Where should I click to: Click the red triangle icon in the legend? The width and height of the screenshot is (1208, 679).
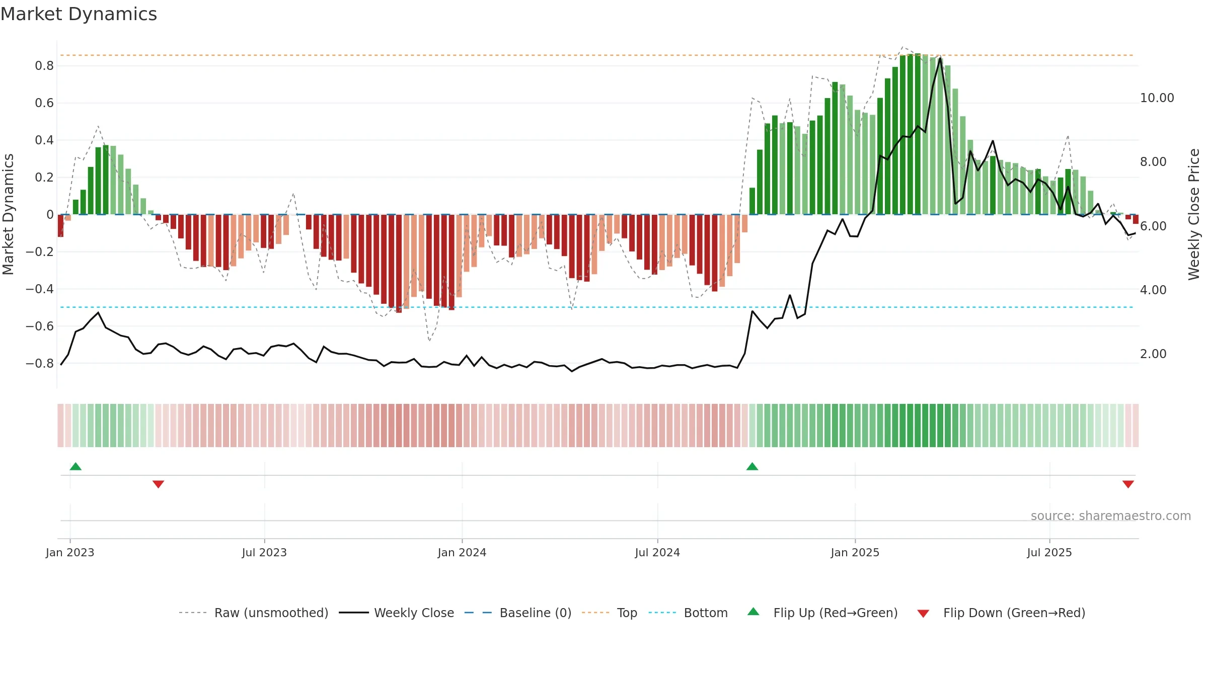pos(923,614)
